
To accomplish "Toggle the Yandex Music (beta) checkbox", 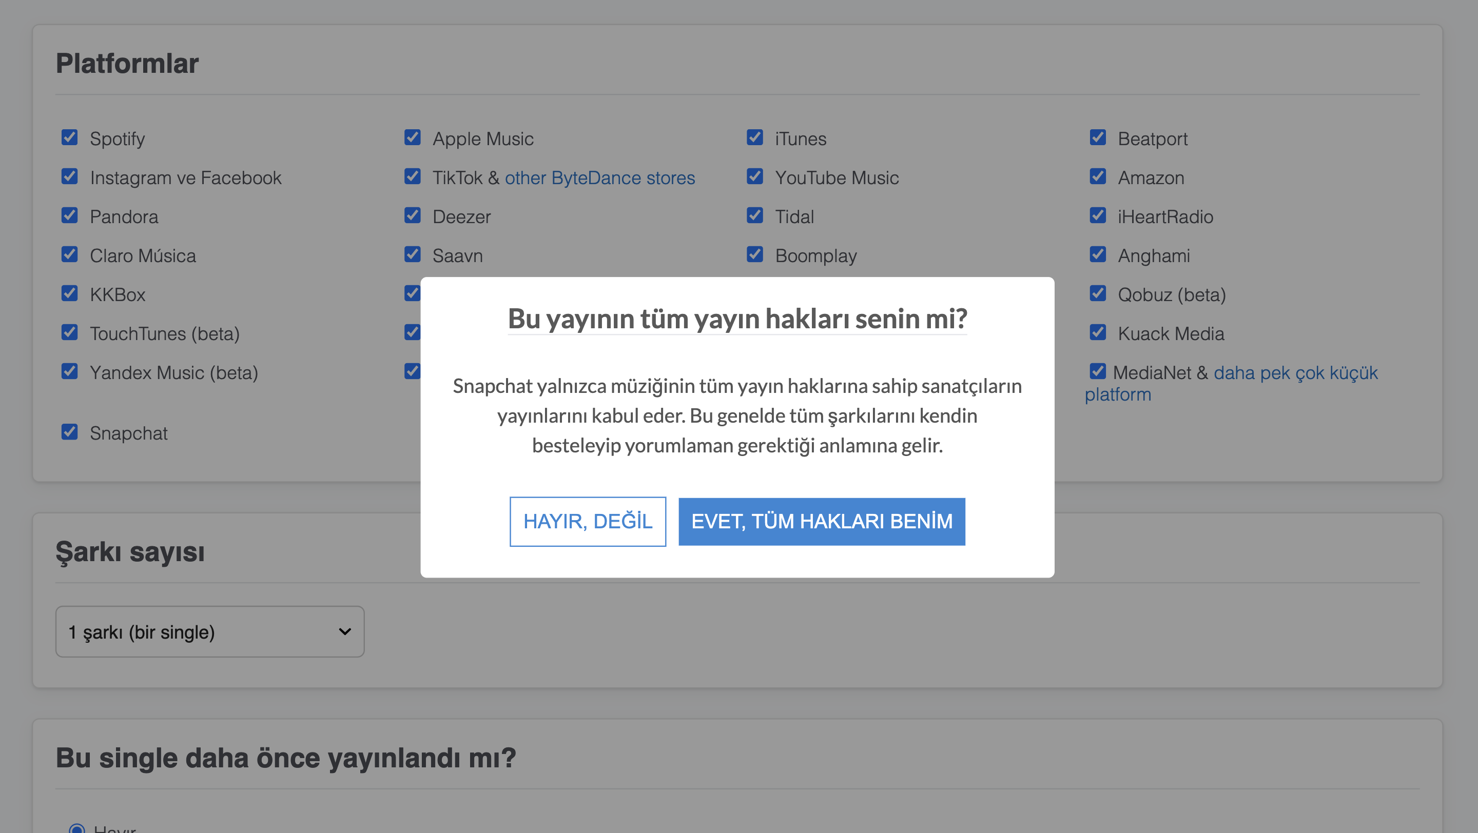I will click(69, 371).
